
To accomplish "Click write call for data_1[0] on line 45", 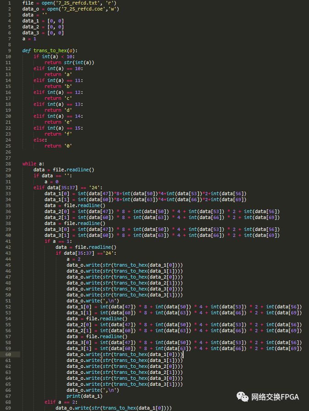I will pos(125,265).
